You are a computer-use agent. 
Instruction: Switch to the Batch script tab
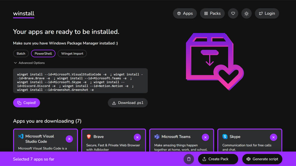click(21, 53)
